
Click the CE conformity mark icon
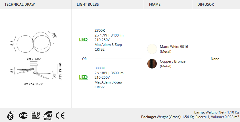pos(60,115)
